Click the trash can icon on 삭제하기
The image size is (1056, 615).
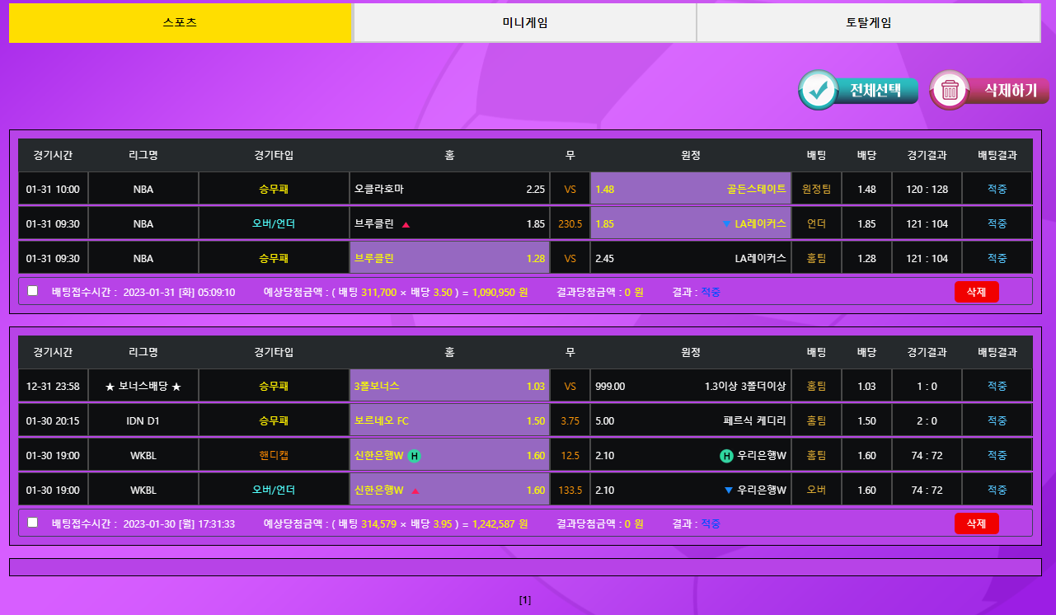coord(950,90)
